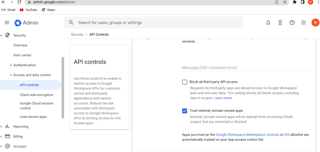Open Alert center
The image size is (320, 152).
[x=22, y=55]
